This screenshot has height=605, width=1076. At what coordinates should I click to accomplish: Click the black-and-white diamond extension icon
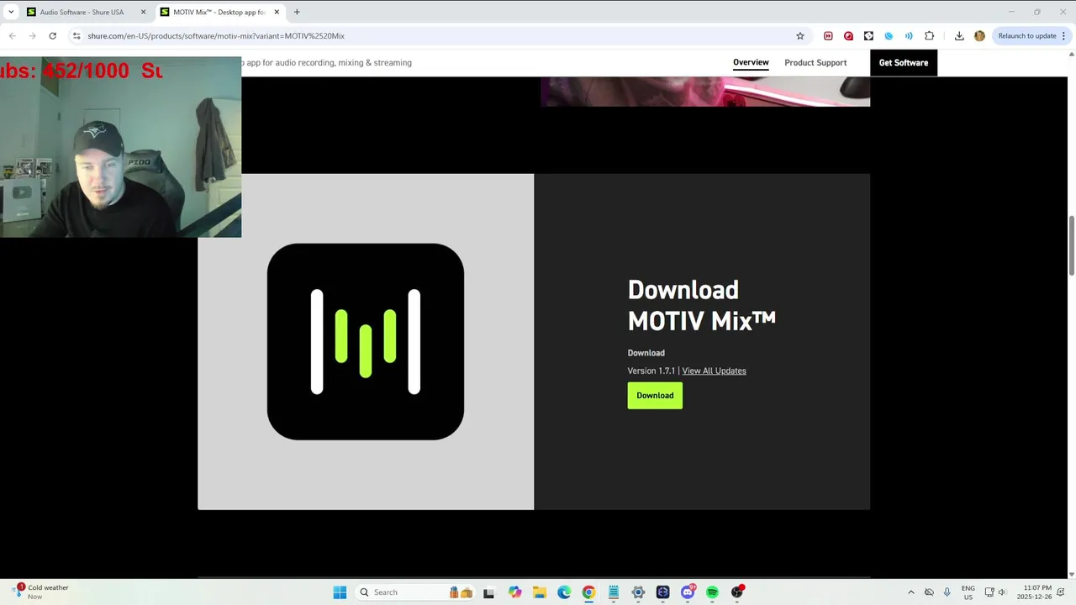(868, 36)
